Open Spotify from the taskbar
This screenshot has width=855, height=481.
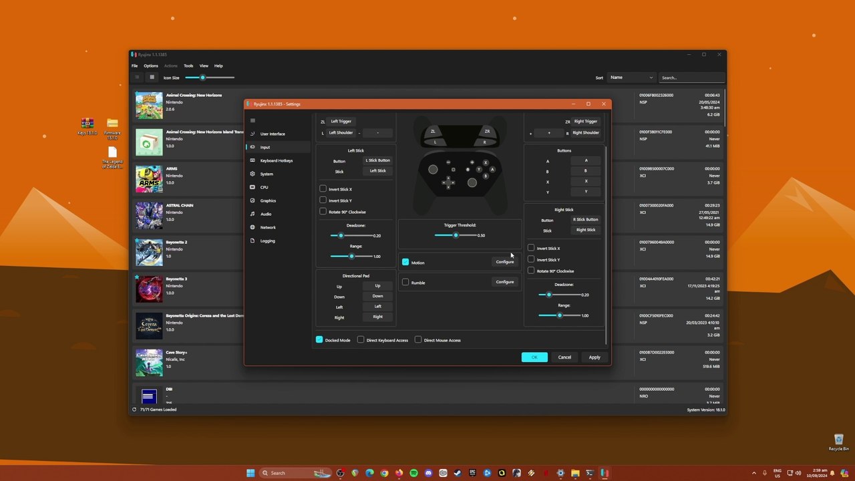click(413, 473)
